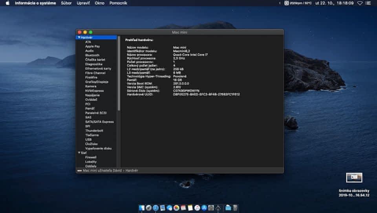
Task: Open the Photos app in the Dock
Action: 176,207
